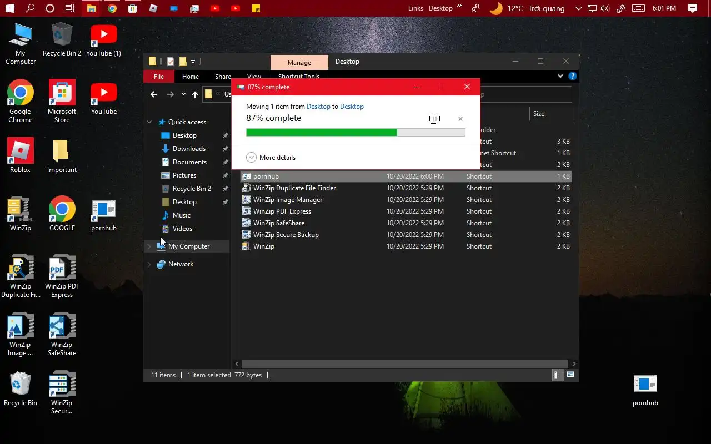This screenshot has width=711, height=444.
Task: Open recent locations dropdown arrow
Action: pos(183,94)
